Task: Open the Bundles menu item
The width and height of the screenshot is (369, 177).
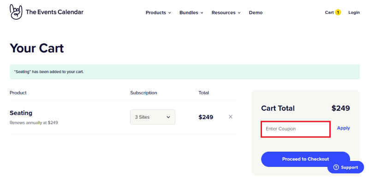Action: [x=189, y=13]
